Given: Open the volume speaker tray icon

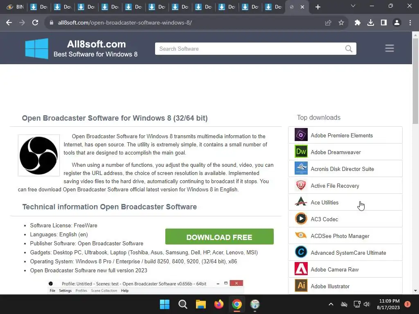Looking at the screenshot, I should click(x=367, y=304).
